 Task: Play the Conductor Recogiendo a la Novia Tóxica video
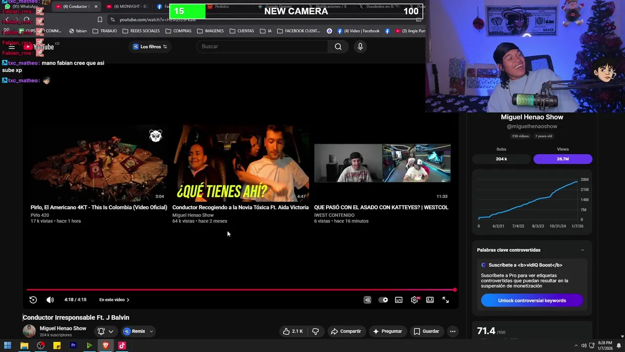[240, 162]
